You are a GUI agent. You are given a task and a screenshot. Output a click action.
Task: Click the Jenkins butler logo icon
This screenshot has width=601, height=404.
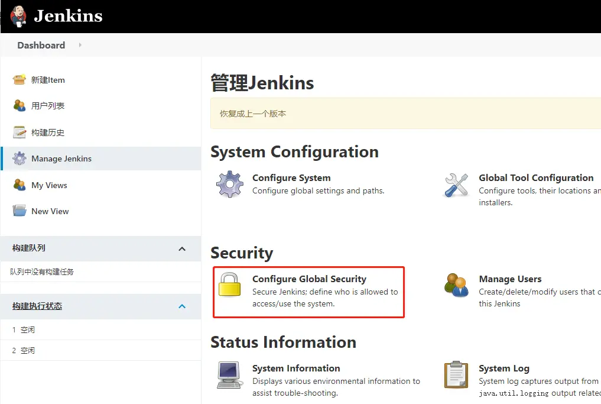(x=18, y=16)
